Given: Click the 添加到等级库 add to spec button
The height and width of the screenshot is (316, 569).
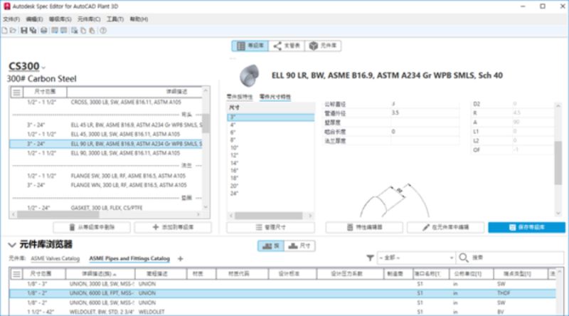Looking at the screenshot, I should pos(173,227).
